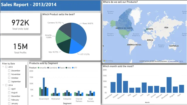This screenshot has width=187, height=105.
Task: Click the Total Profits card
Action: click(x=20, y=47)
